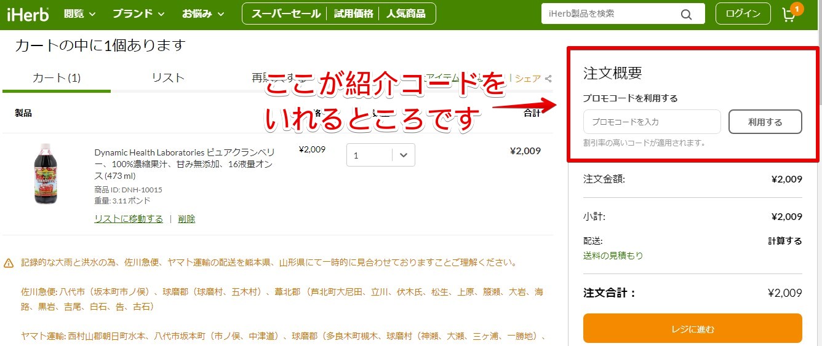Select the カート(1) tab
The image size is (822, 346).
click(57, 77)
